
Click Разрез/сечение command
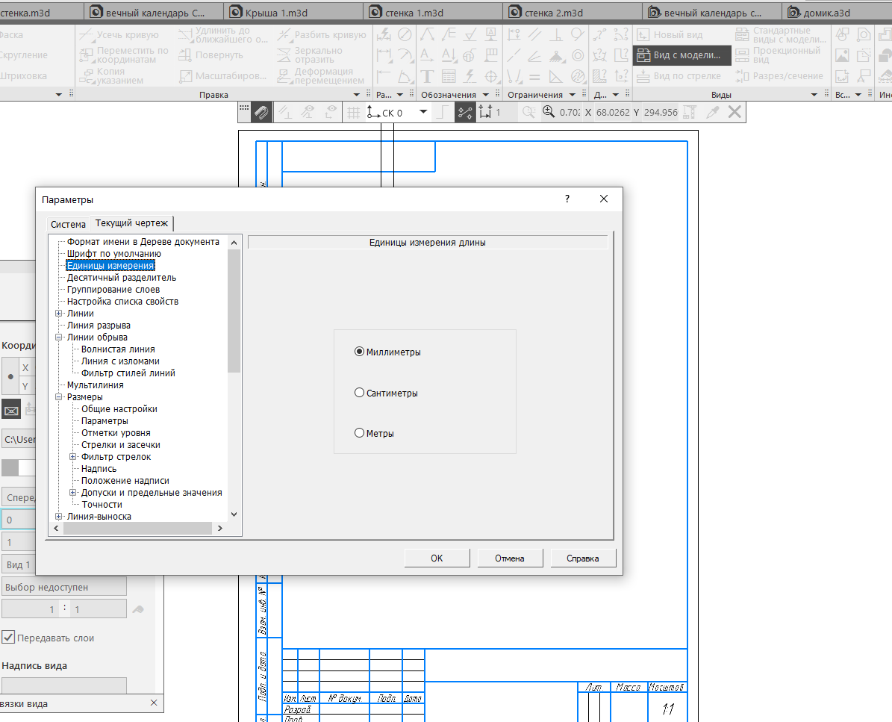779,75
